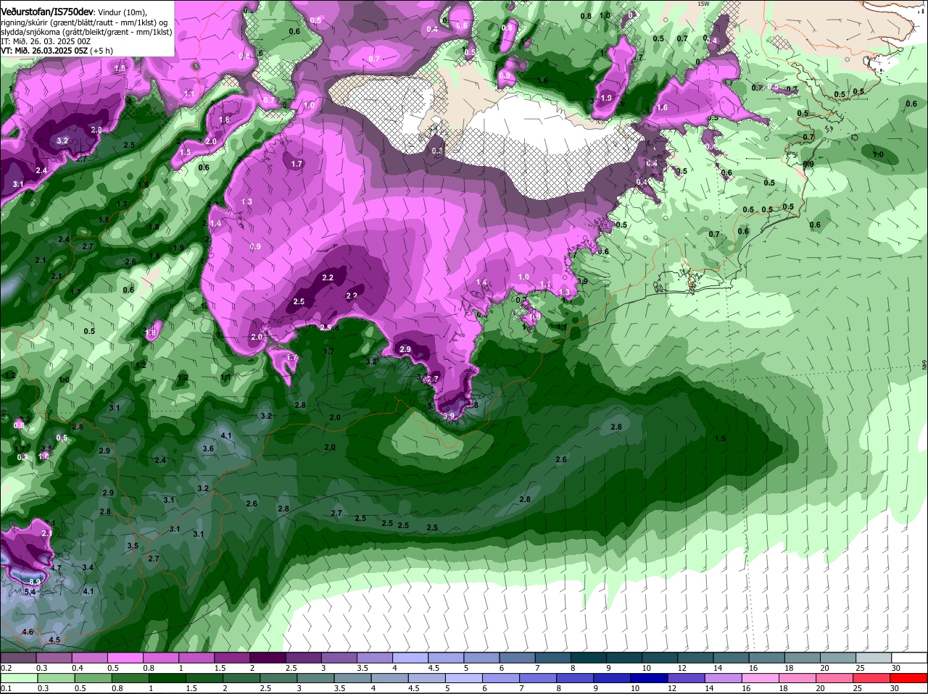Click the 3.6 precipitation value on the map
This screenshot has width=928, height=694.
(x=208, y=449)
